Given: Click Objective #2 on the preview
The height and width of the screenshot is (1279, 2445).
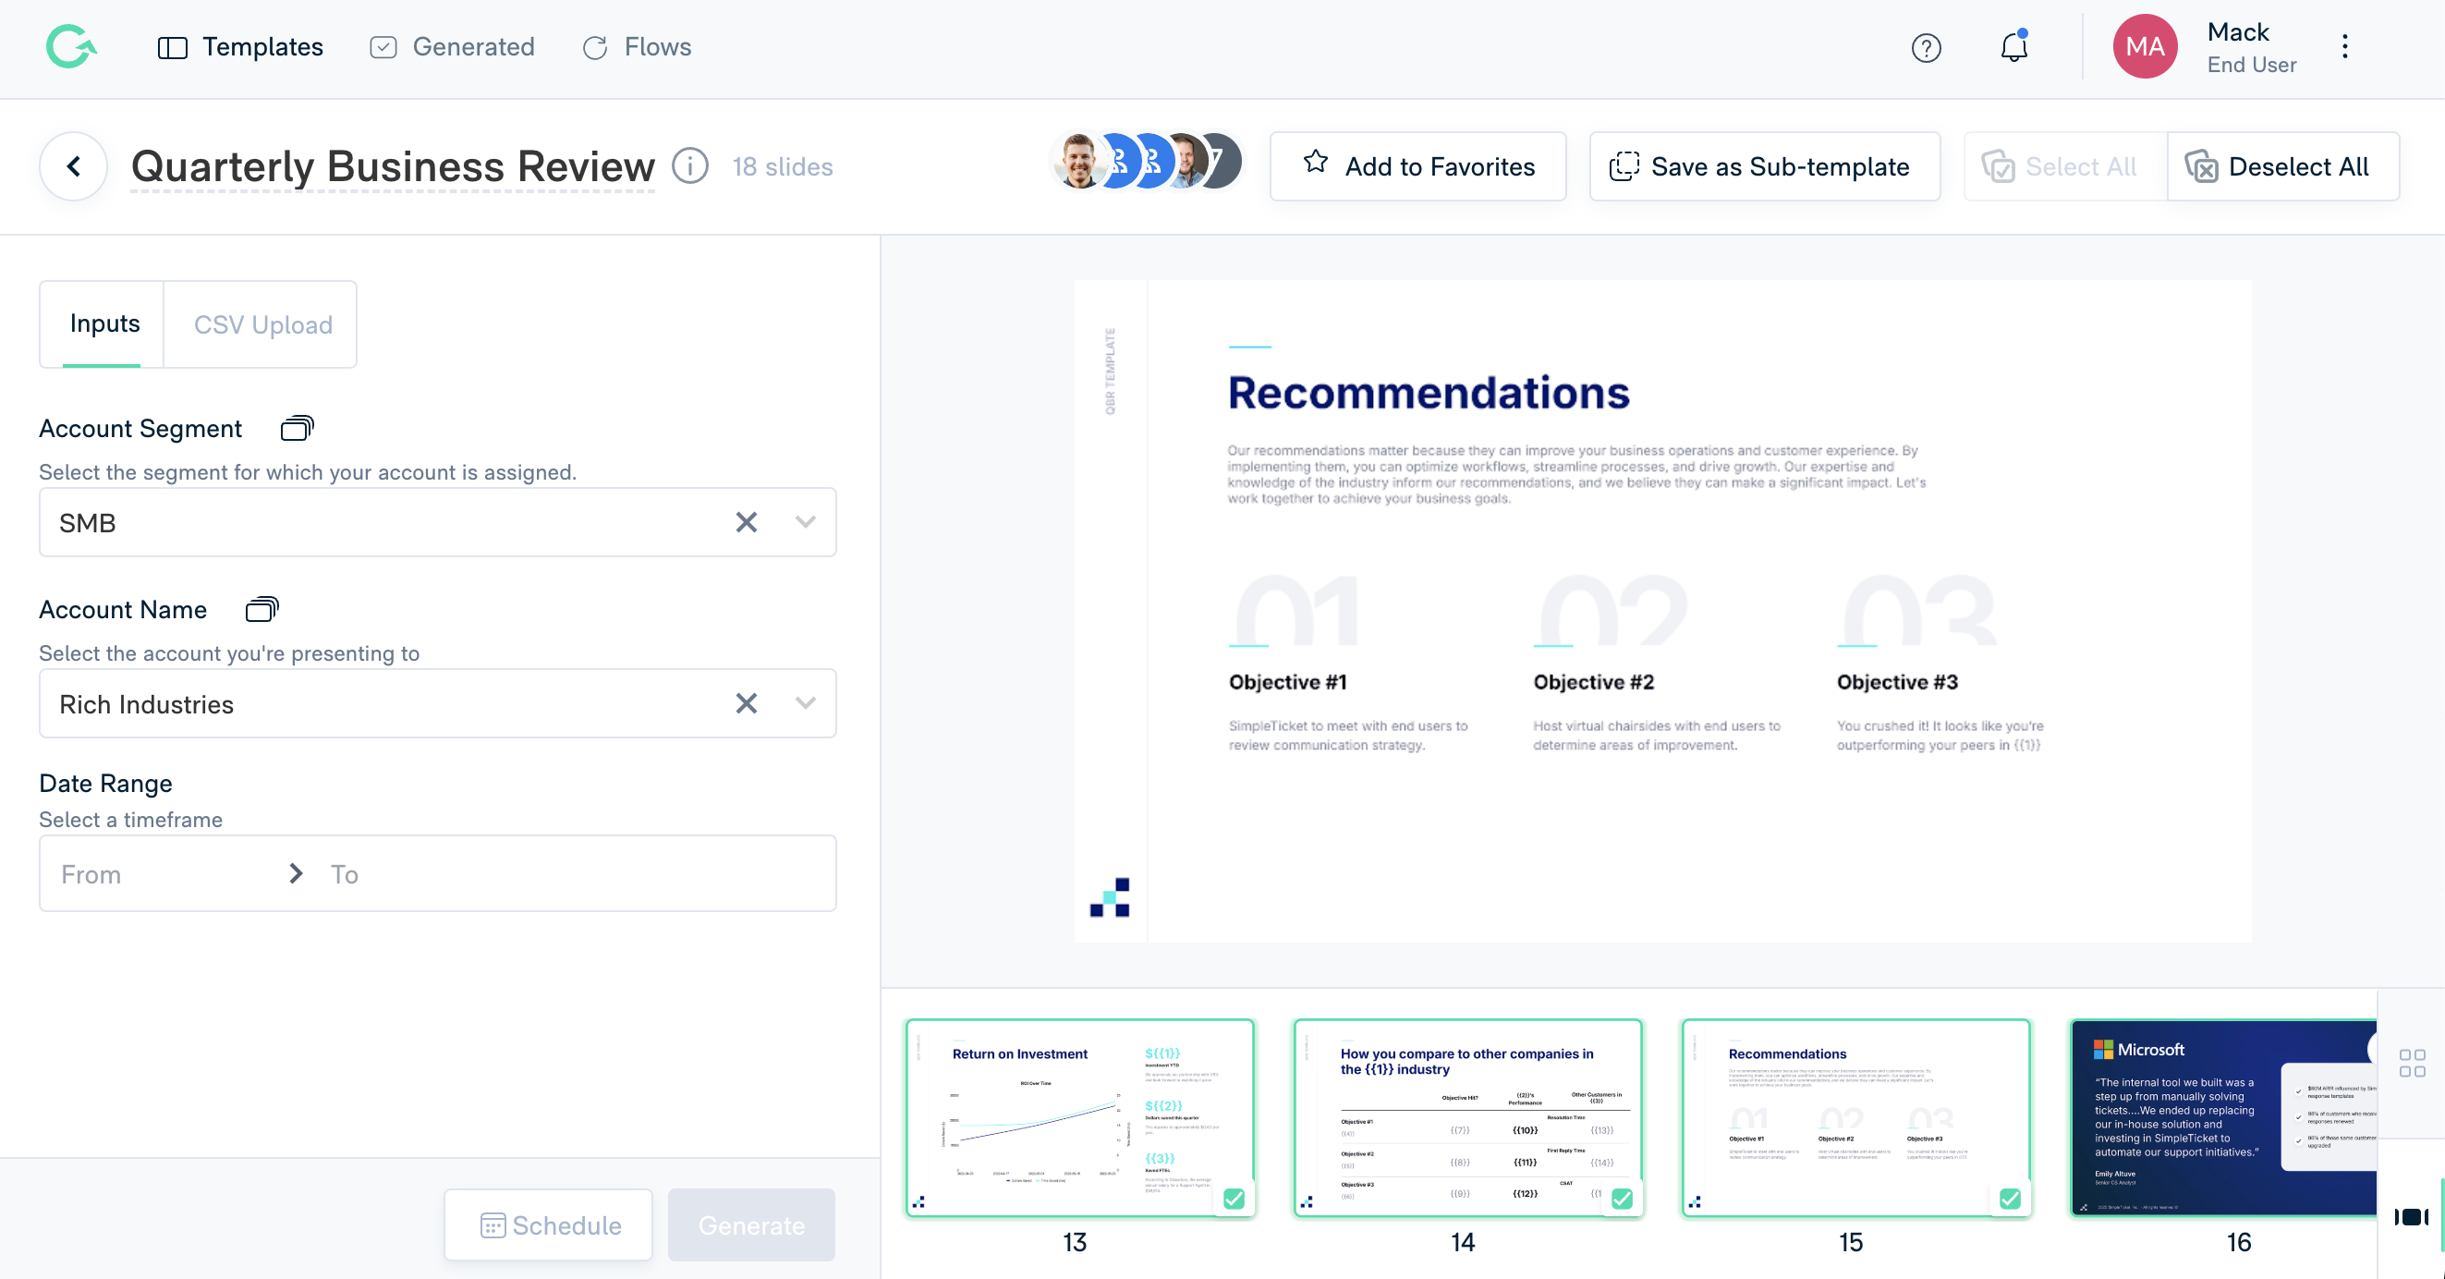Looking at the screenshot, I should 1593,682.
